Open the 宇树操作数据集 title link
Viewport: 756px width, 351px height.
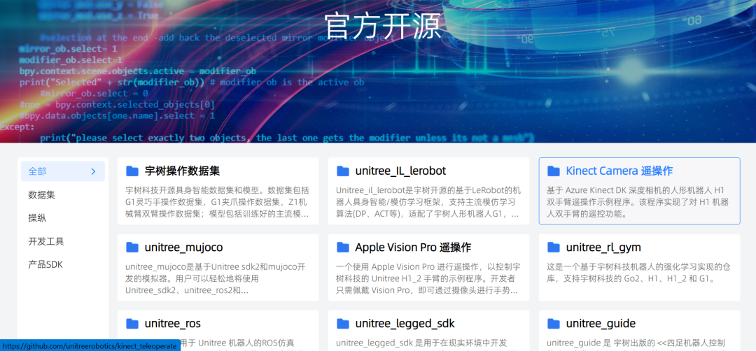(x=182, y=171)
